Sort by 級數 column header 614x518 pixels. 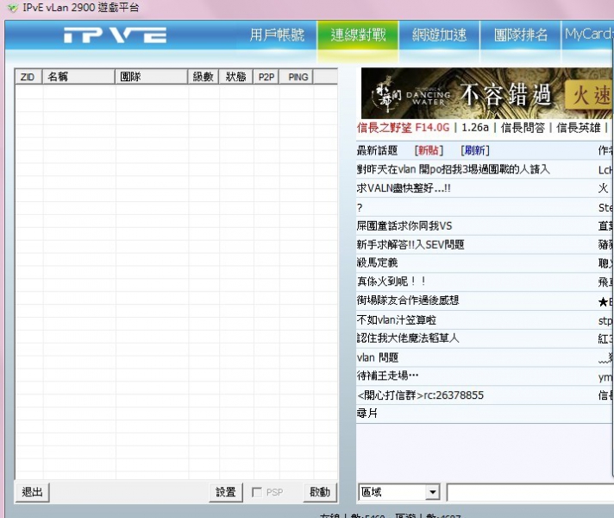click(203, 77)
